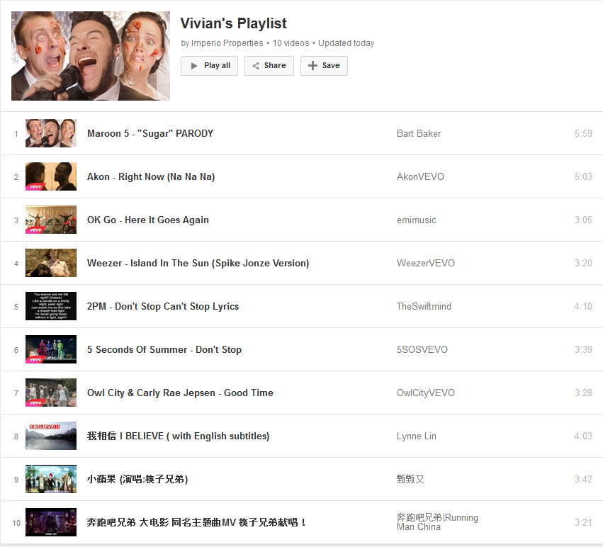Play 2PM - Don't Stop Can't Stop Lyrics
The width and height of the screenshot is (603, 547).
[x=163, y=307]
